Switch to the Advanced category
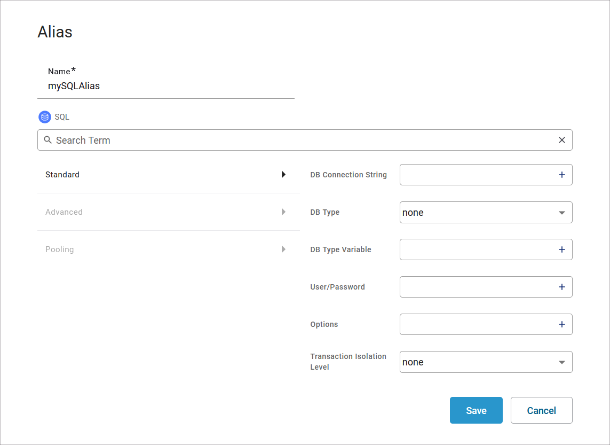This screenshot has width=610, height=445. coord(64,212)
